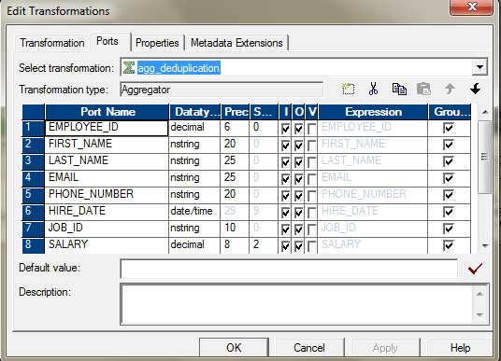Select the Ports tab
This screenshot has width=501, height=361.
point(107,41)
